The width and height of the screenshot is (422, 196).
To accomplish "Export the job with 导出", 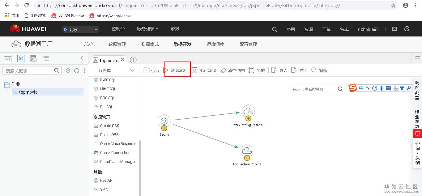I will 299,70.
